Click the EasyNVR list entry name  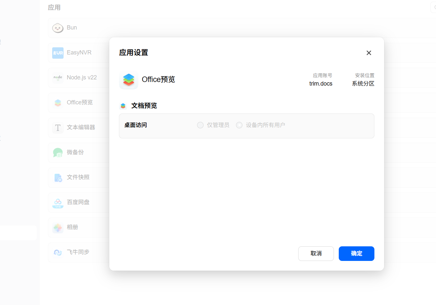(79, 53)
